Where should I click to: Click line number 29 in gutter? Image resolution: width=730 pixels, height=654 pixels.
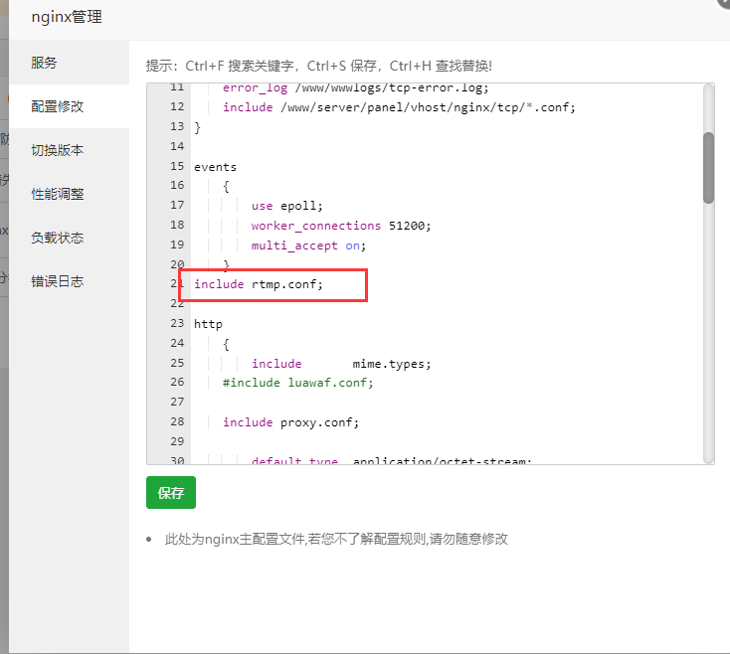[x=177, y=441]
